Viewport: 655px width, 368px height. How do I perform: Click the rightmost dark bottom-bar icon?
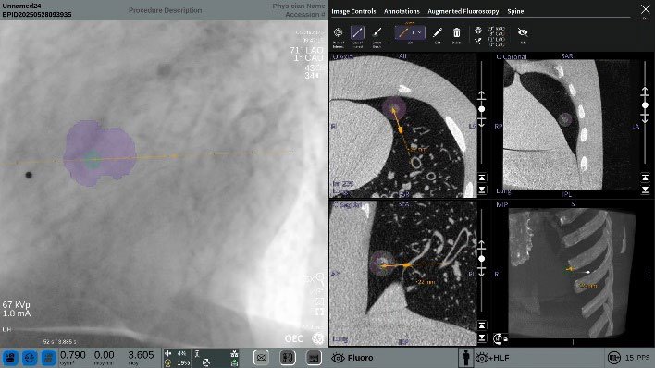[315, 358]
